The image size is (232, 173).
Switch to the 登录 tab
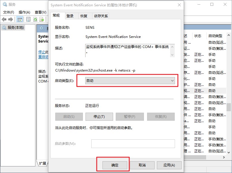tap(70, 16)
